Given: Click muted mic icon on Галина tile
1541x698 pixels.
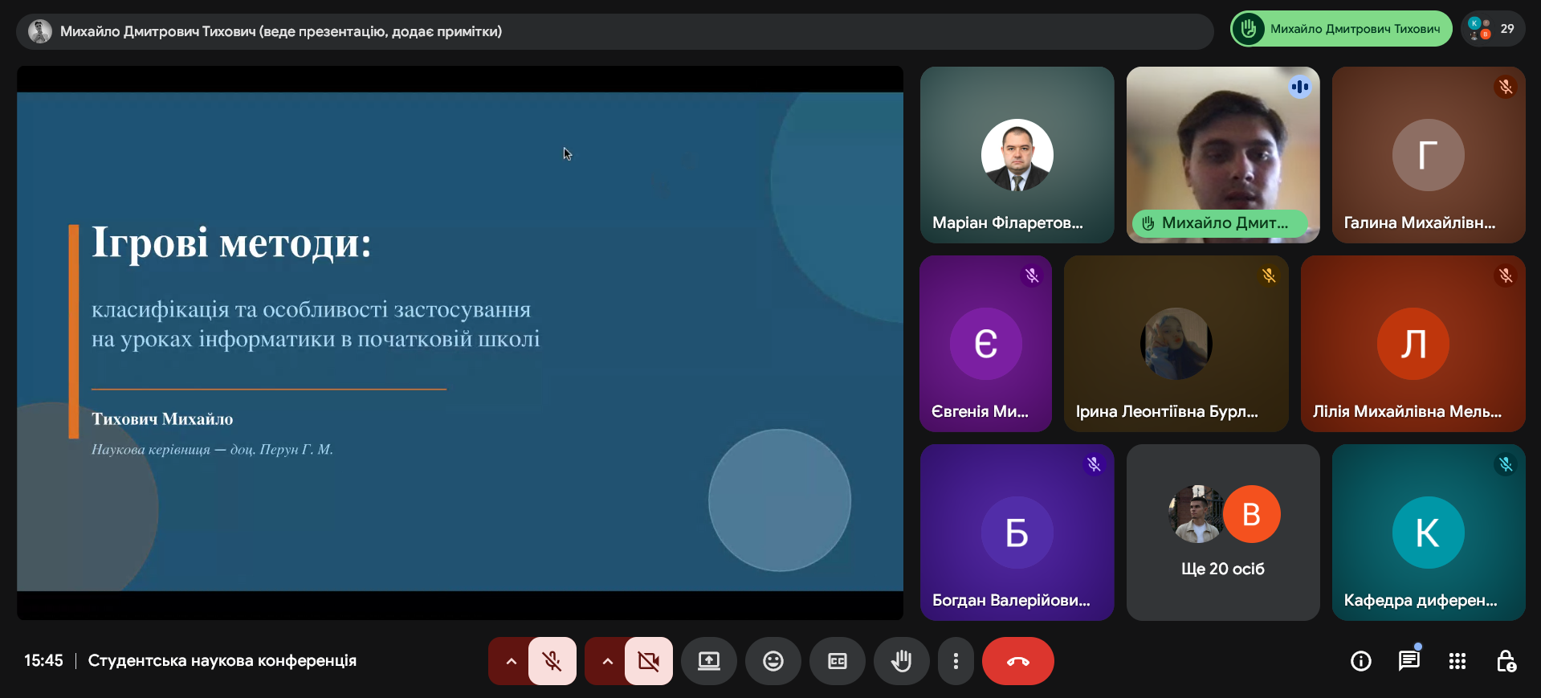Looking at the screenshot, I should point(1506,87).
